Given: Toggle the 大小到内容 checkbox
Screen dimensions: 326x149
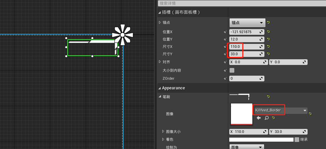Looking at the screenshot, I should (x=232, y=70).
